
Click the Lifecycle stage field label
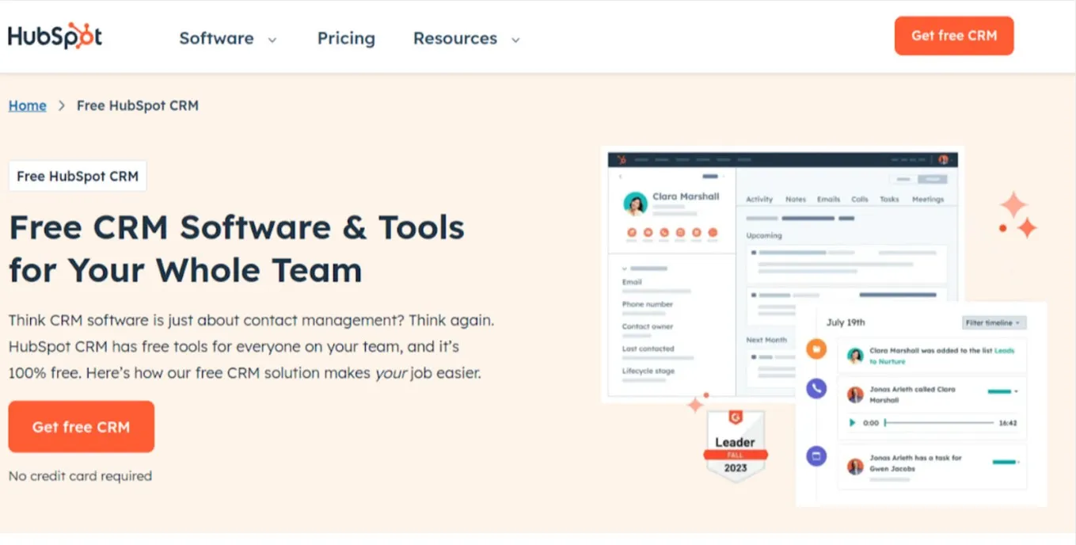coord(648,371)
